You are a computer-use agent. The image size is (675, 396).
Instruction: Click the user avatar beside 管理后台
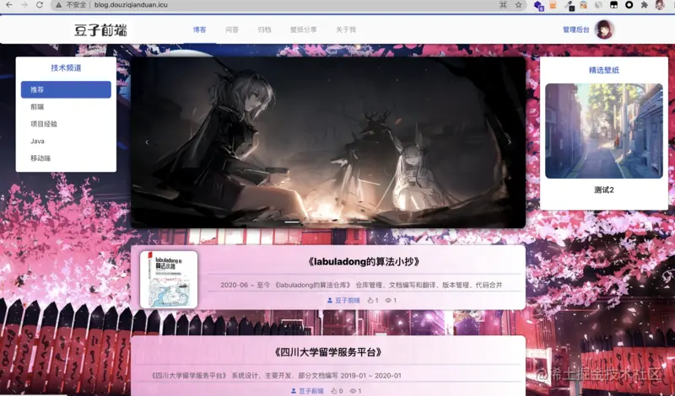[x=604, y=29]
